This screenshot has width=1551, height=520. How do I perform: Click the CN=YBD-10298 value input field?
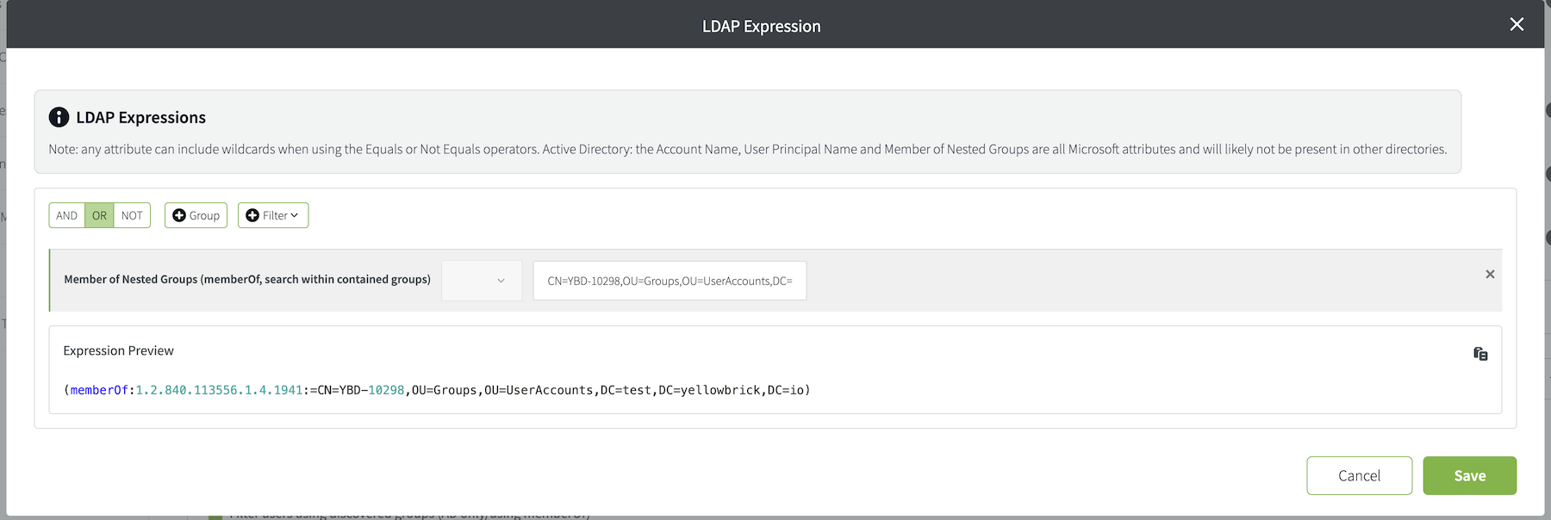670,281
